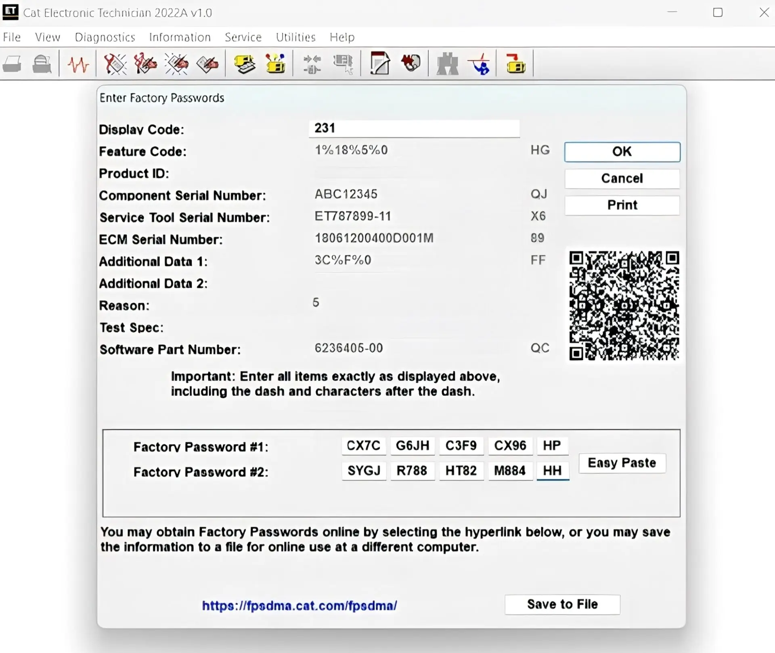The height and width of the screenshot is (653, 775).
Task: Click the 89 code beside ECM Serial Number
Action: pyautogui.click(x=538, y=238)
